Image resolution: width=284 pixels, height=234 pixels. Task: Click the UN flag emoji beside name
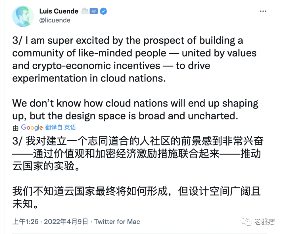pos(94,11)
